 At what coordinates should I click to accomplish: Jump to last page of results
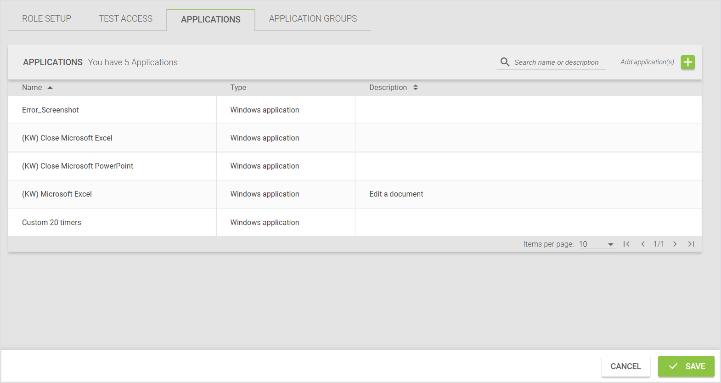(x=691, y=244)
